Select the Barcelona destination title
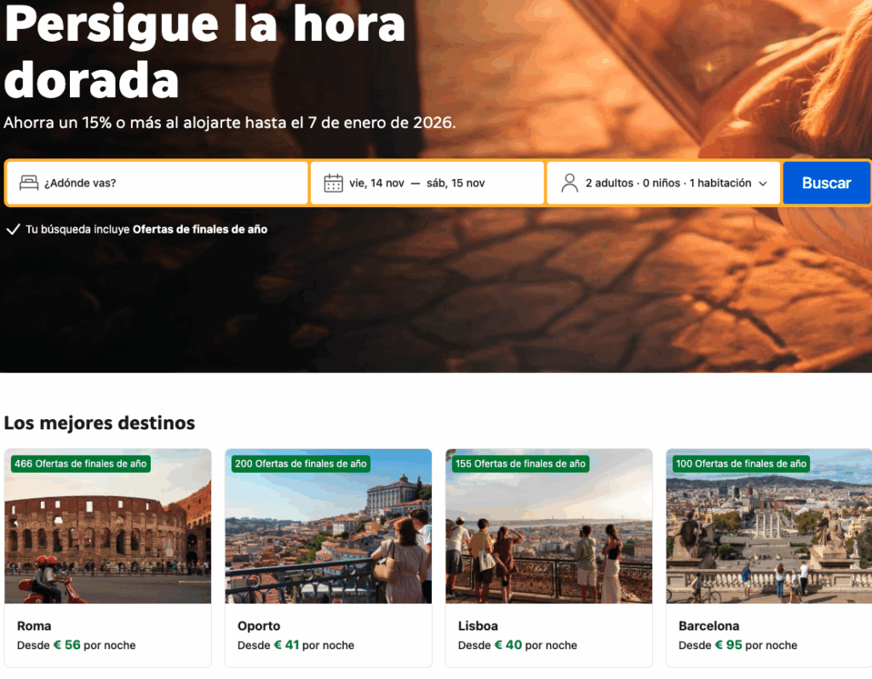Viewport: 872px width, 679px height. pyautogui.click(x=708, y=626)
